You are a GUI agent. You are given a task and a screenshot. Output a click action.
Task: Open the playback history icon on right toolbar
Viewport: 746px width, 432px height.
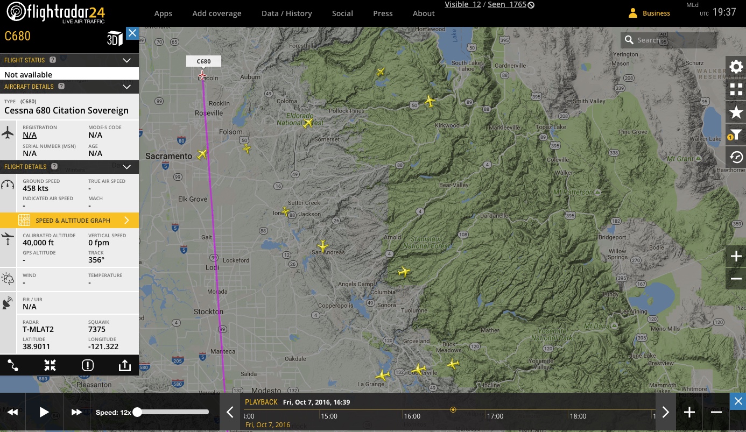tap(736, 158)
